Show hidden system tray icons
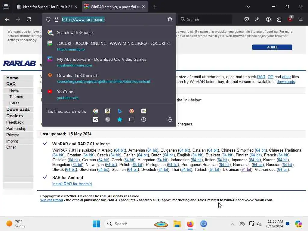Viewport: 308px width, 231px height. [233, 224]
